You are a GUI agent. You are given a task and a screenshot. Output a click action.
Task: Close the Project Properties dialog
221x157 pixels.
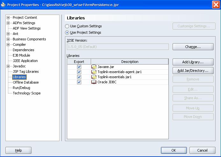pos(216,5)
